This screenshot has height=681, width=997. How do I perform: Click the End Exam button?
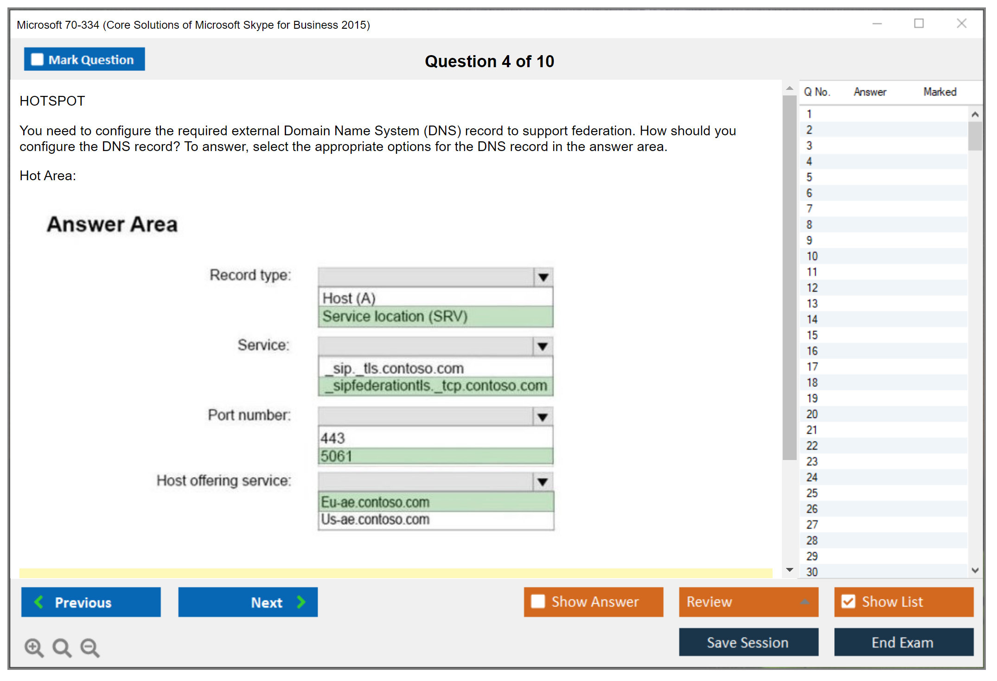coord(903,643)
